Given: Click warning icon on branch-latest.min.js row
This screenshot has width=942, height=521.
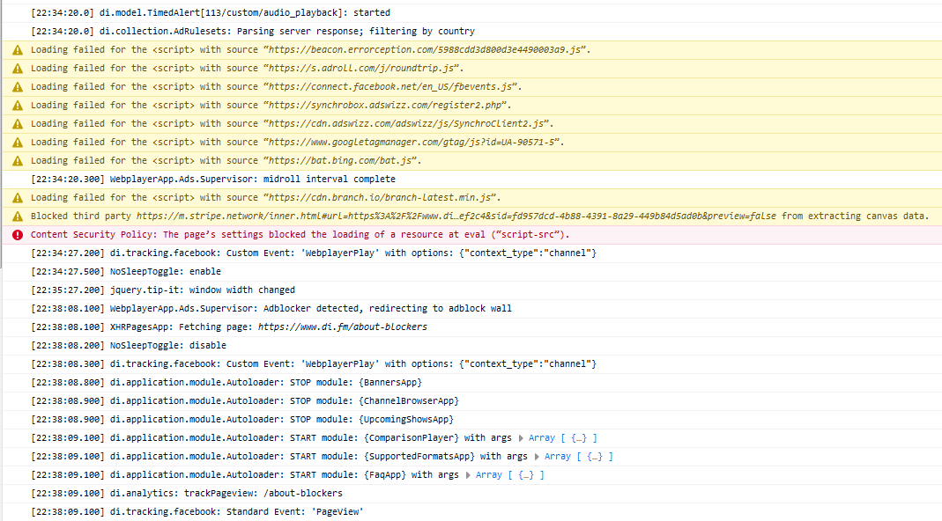Looking at the screenshot, I should click(x=18, y=198).
